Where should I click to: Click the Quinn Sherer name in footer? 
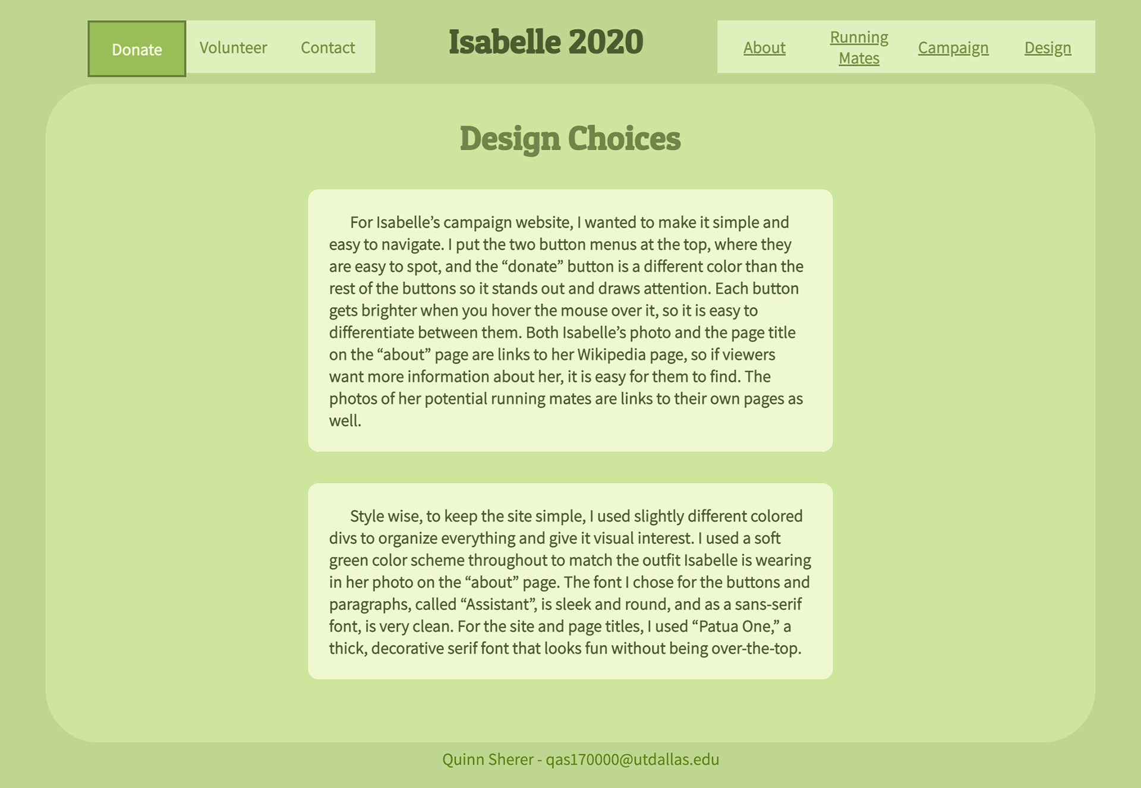point(487,759)
